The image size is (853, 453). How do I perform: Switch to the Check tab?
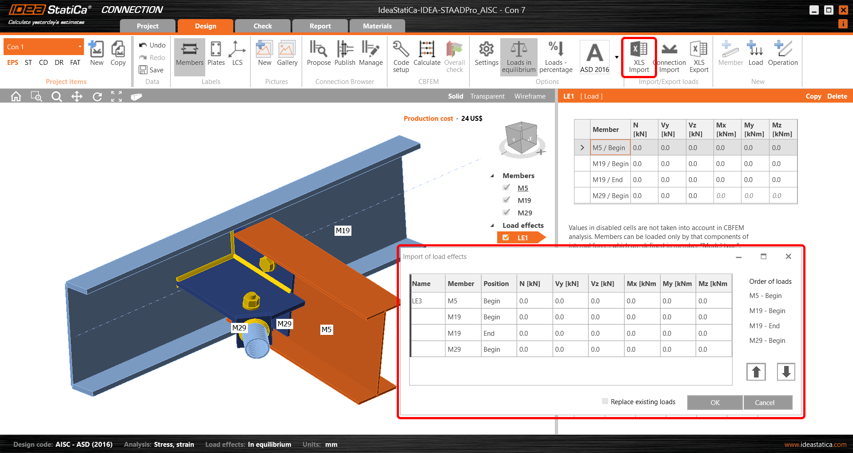[262, 26]
